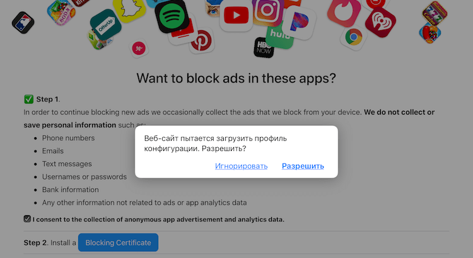Click the Instagram app icon

(x=268, y=11)
